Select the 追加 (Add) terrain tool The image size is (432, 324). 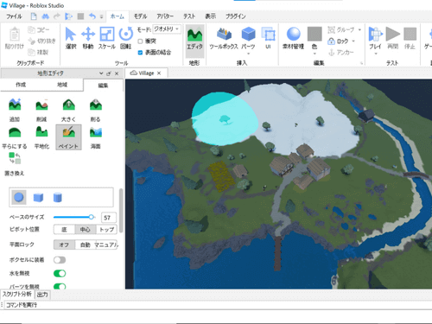click(x=15, y=110)
